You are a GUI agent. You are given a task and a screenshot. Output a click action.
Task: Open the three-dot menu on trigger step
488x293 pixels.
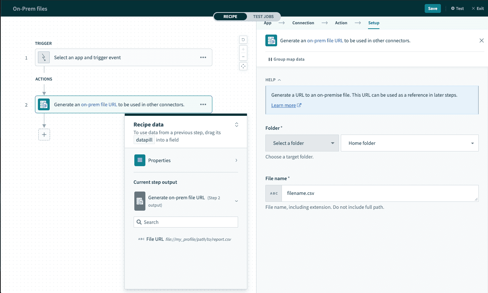click(x=203, y=57)
